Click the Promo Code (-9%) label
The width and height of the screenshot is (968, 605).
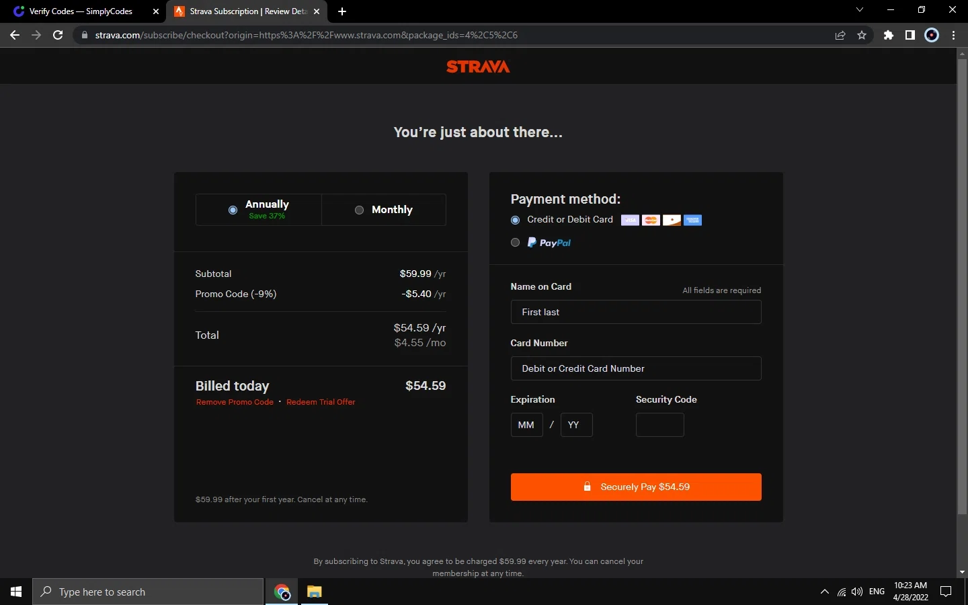pyautogui.click(x=236, y=294)
